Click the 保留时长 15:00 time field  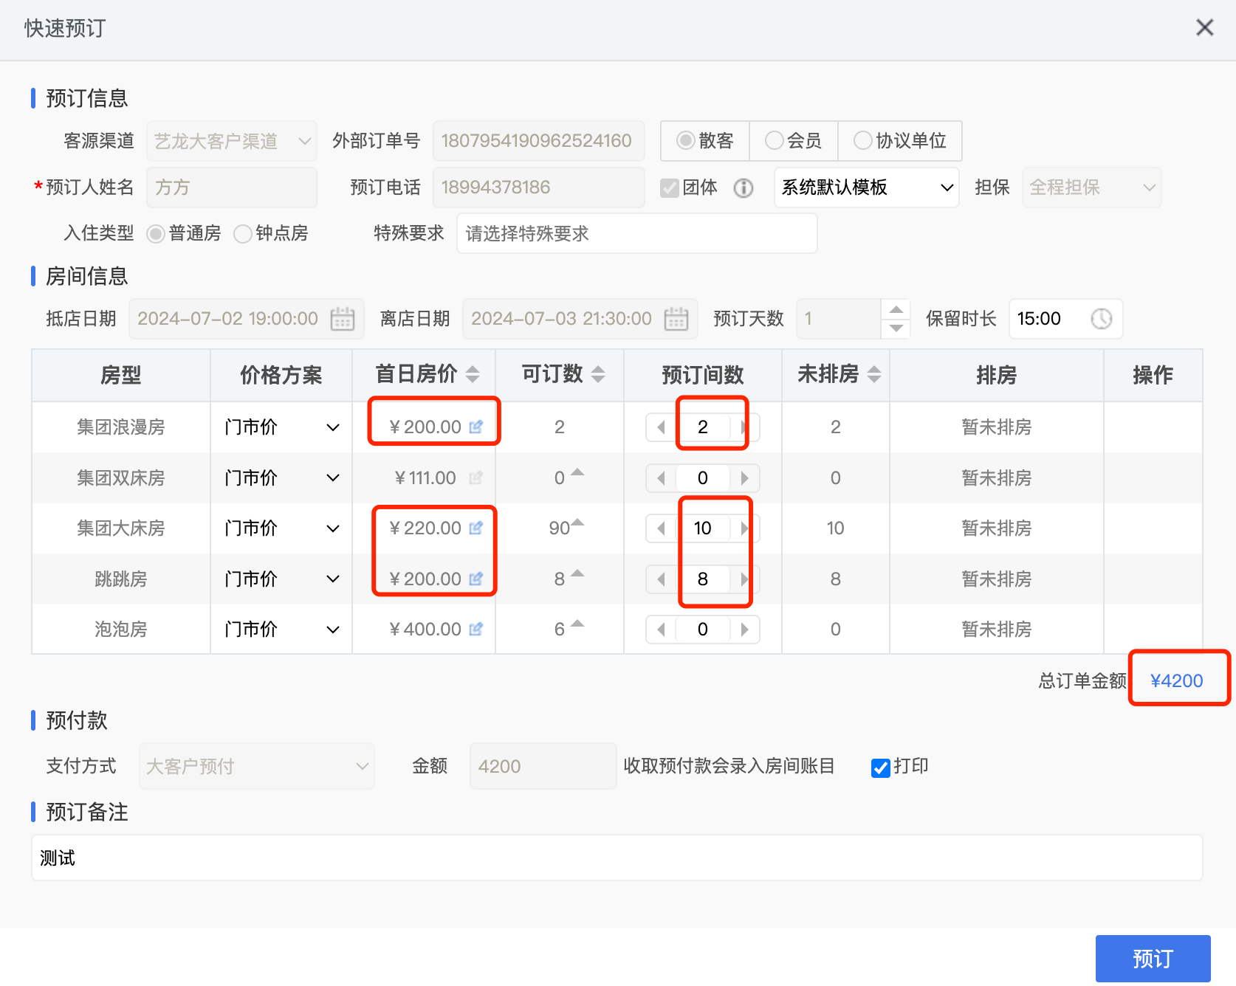click(x=1065, y=319)
